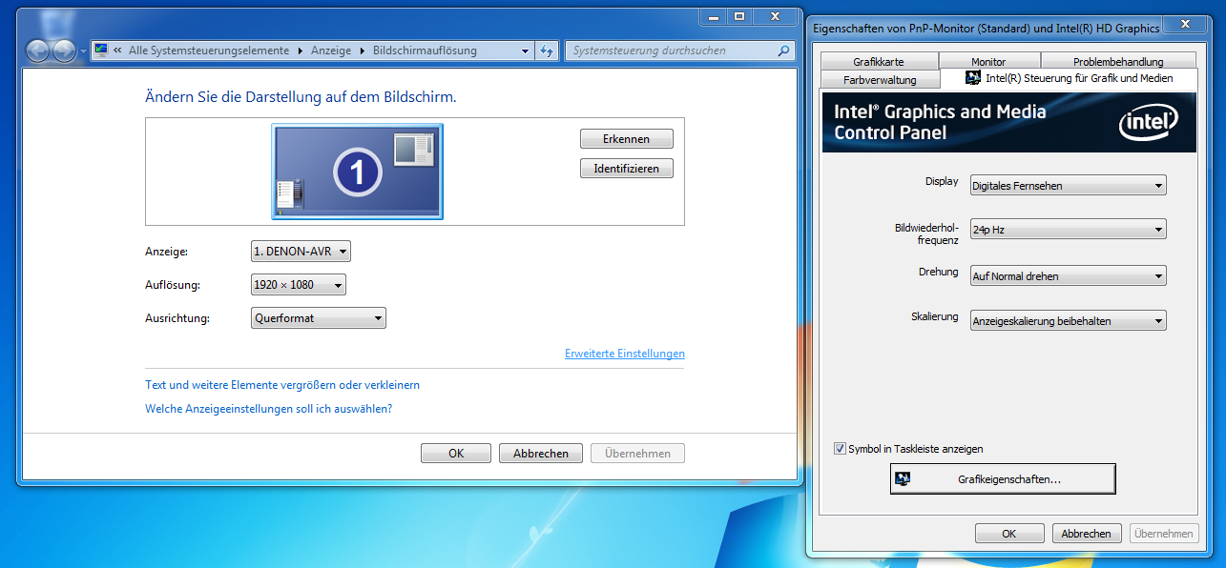Click Grafikeigenschaften button
This screenshot has width=1226, height=568.
click(1003, 479)
